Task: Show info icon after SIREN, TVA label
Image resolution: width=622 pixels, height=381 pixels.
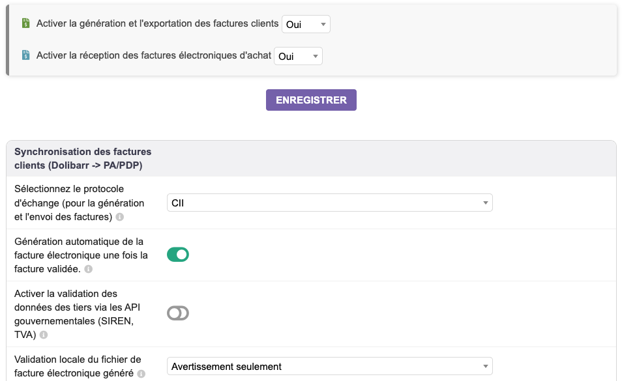Action: pyautogui.click(x=44, y=335)
